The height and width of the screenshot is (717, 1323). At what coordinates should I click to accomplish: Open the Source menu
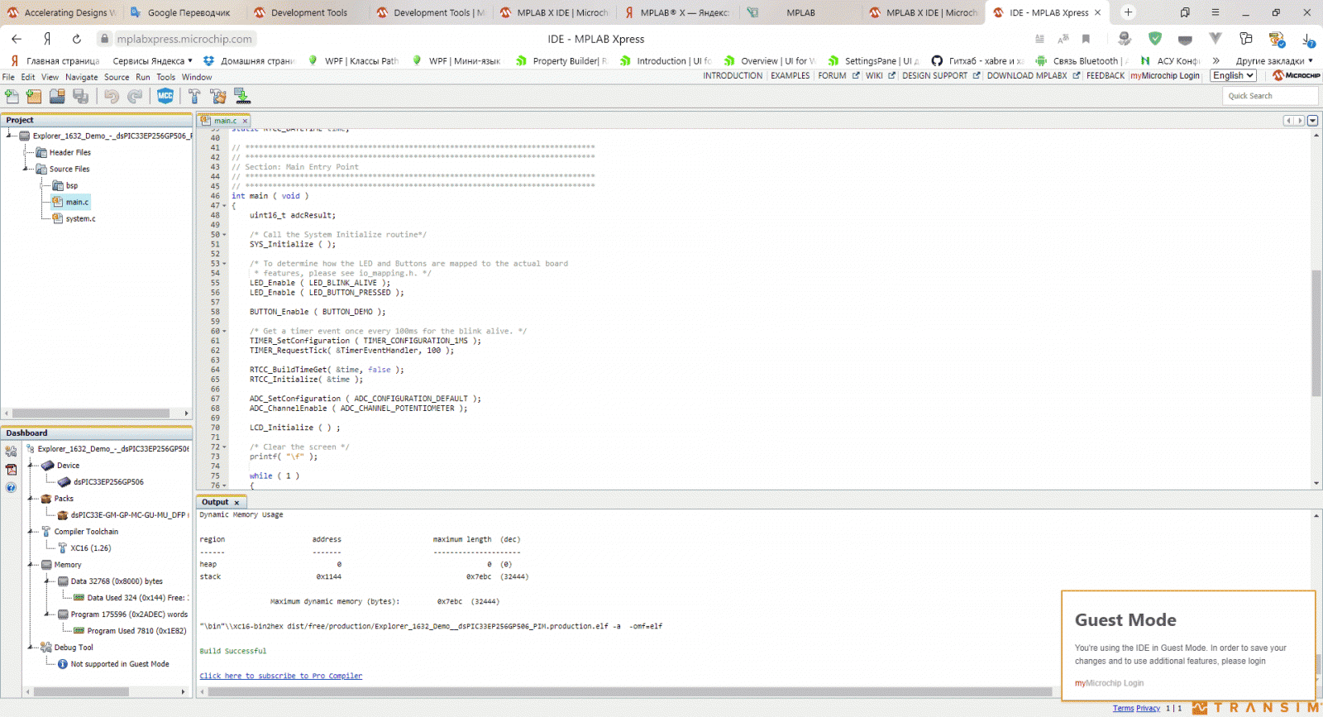tap(117, 77)
